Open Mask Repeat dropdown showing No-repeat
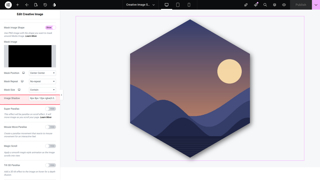 [42, 81]
